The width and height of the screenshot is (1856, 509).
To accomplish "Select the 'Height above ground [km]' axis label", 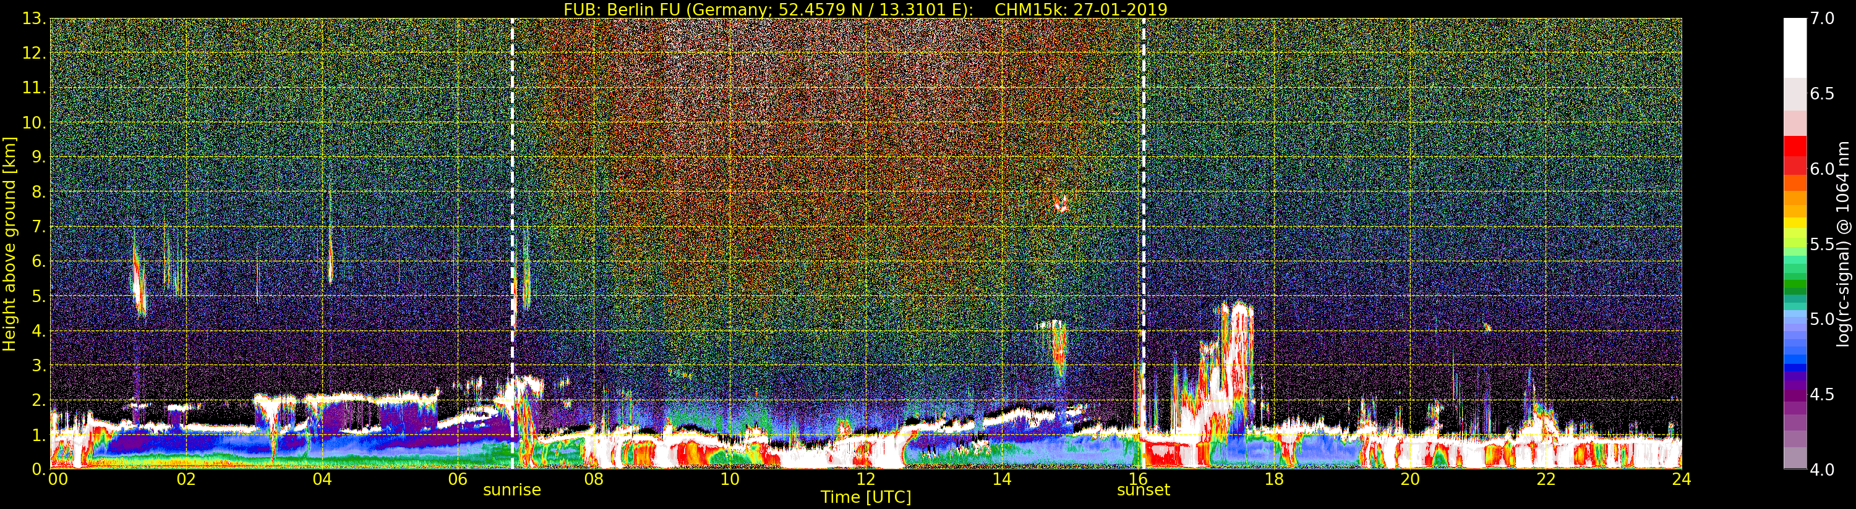I will point(9,243).
